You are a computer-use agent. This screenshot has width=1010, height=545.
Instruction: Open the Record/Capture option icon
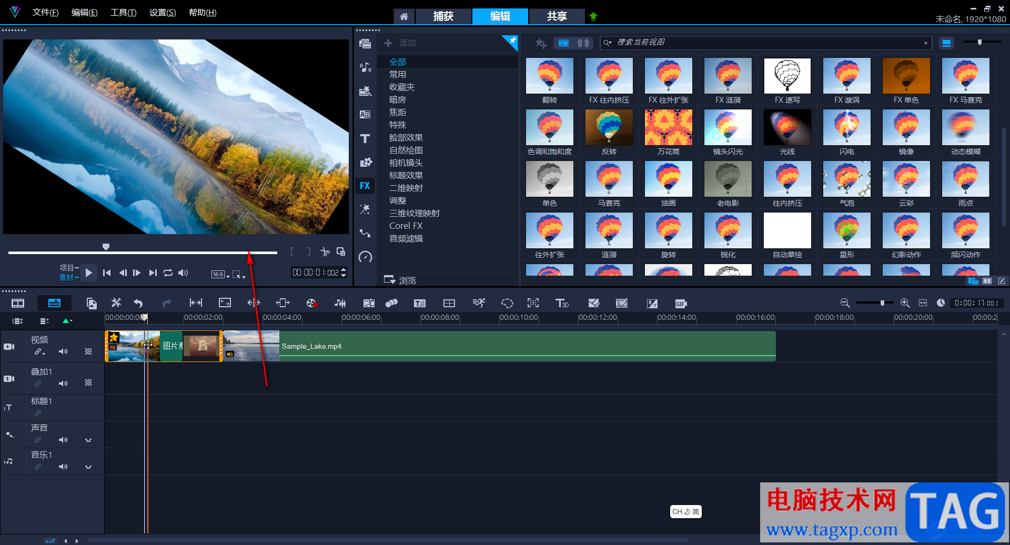pos(311,303)
